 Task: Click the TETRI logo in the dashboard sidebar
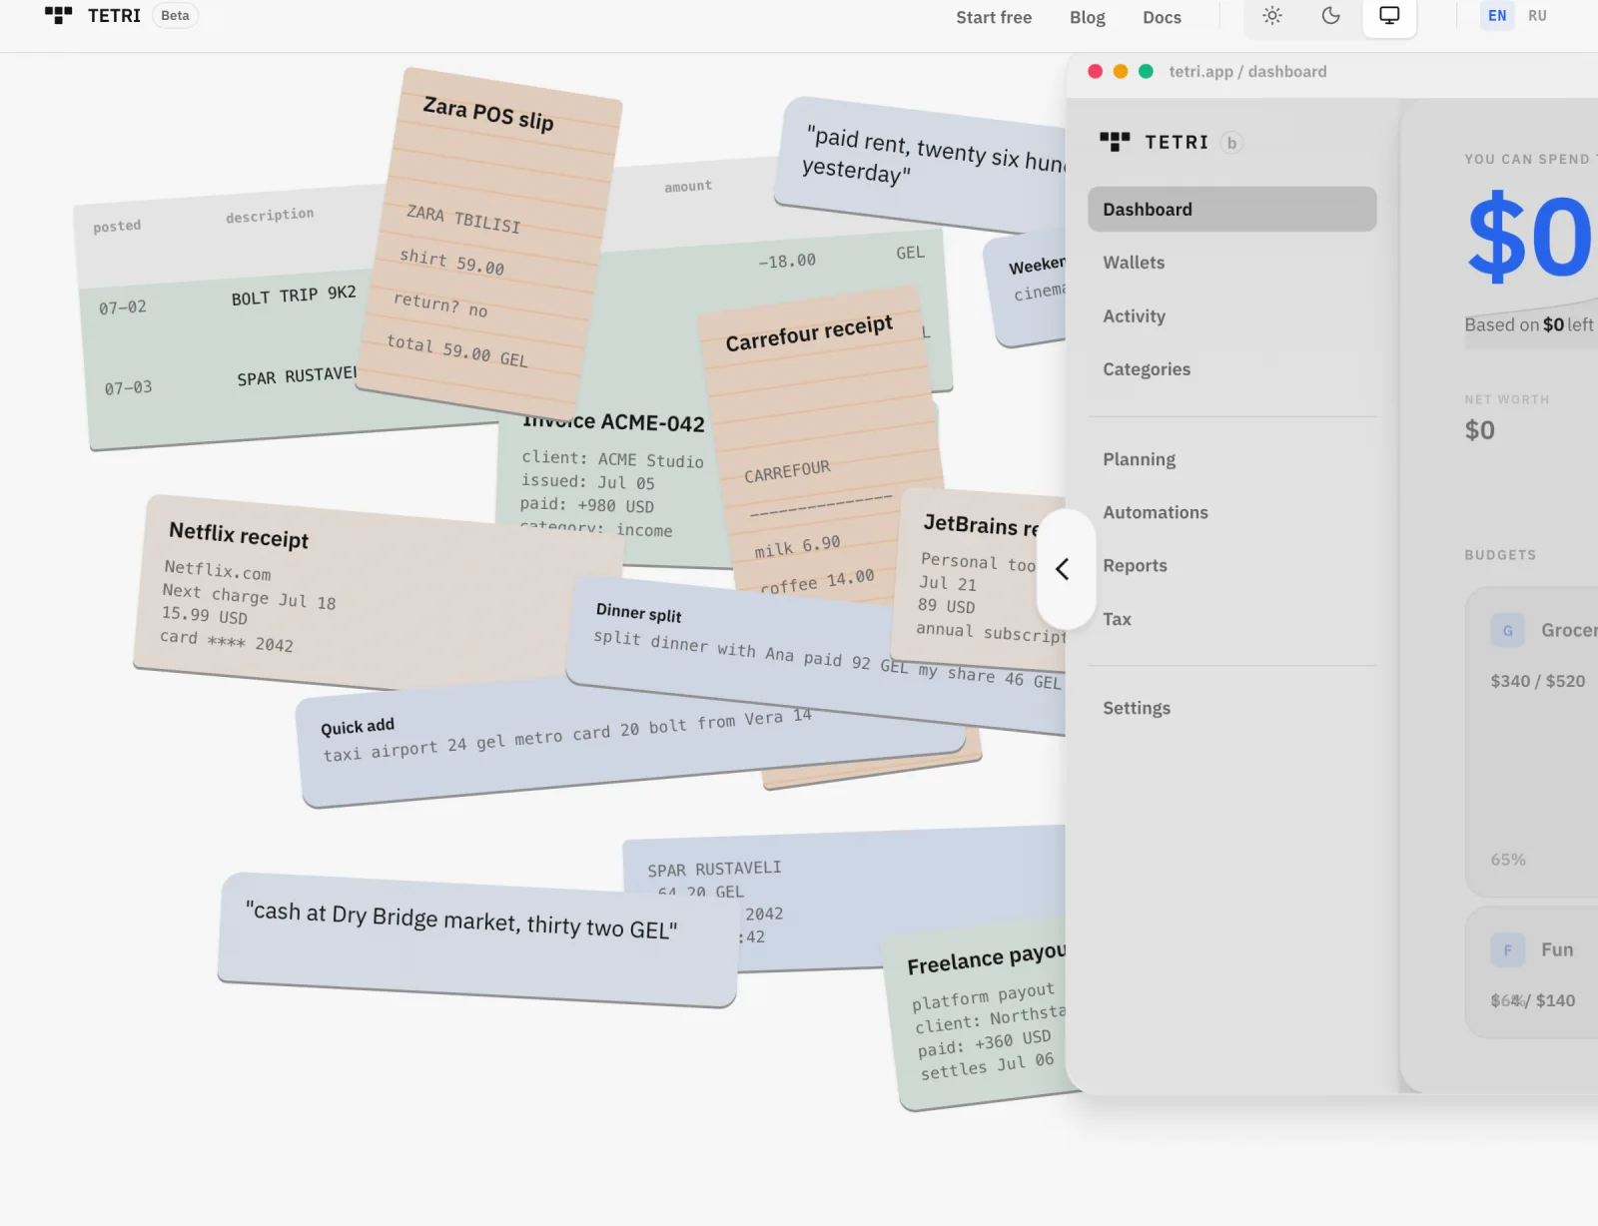1155,142
